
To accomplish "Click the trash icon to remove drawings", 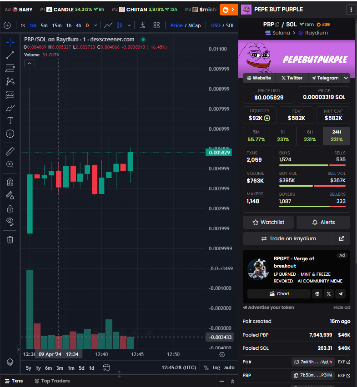I will [x=10, y=239].
